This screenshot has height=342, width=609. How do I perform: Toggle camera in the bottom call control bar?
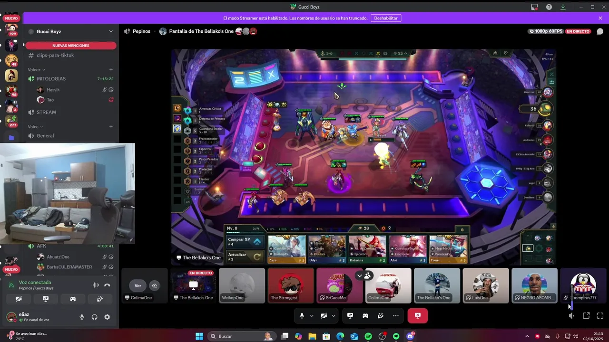(x=324, y=315)
